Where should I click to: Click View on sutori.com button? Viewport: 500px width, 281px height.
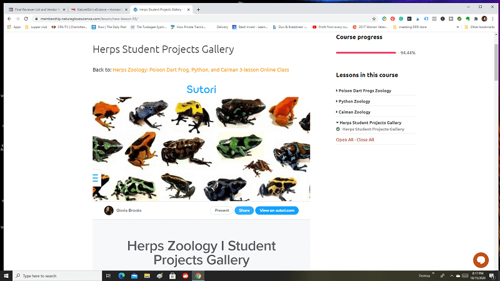click(277, 210)
